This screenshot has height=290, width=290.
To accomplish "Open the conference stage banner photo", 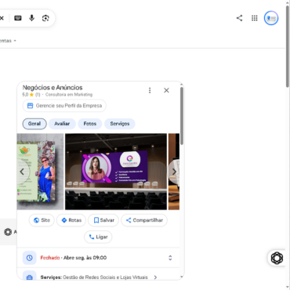I will pyautogui.click(x=116, y=172).
